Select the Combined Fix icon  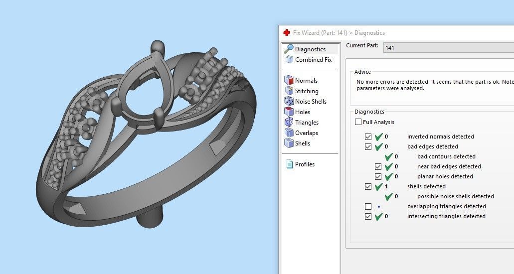[289, 59]
